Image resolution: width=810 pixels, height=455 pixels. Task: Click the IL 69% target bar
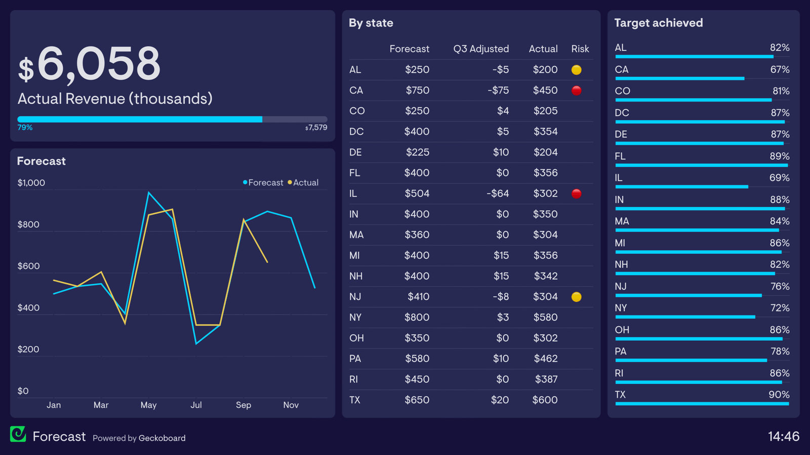pyautogui.click(x=702, y=187)
